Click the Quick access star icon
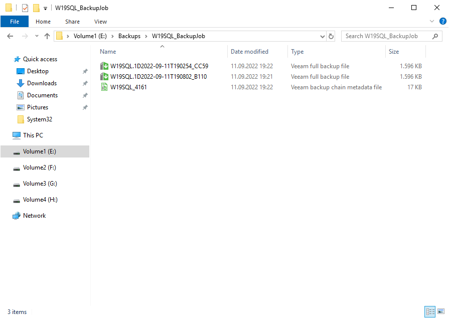 (17, 59)
